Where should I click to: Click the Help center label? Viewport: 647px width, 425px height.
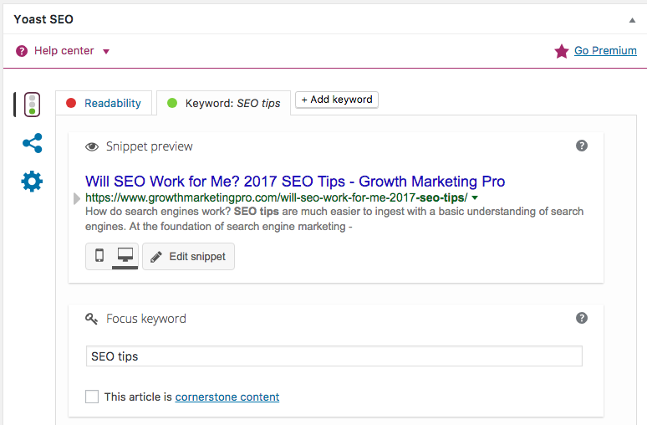pos(64,51)
